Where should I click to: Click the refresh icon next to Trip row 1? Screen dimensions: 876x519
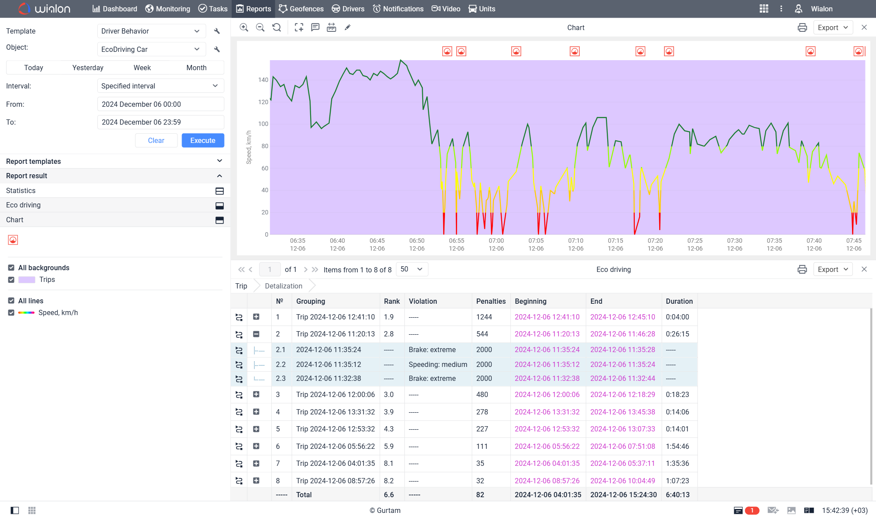239,317
